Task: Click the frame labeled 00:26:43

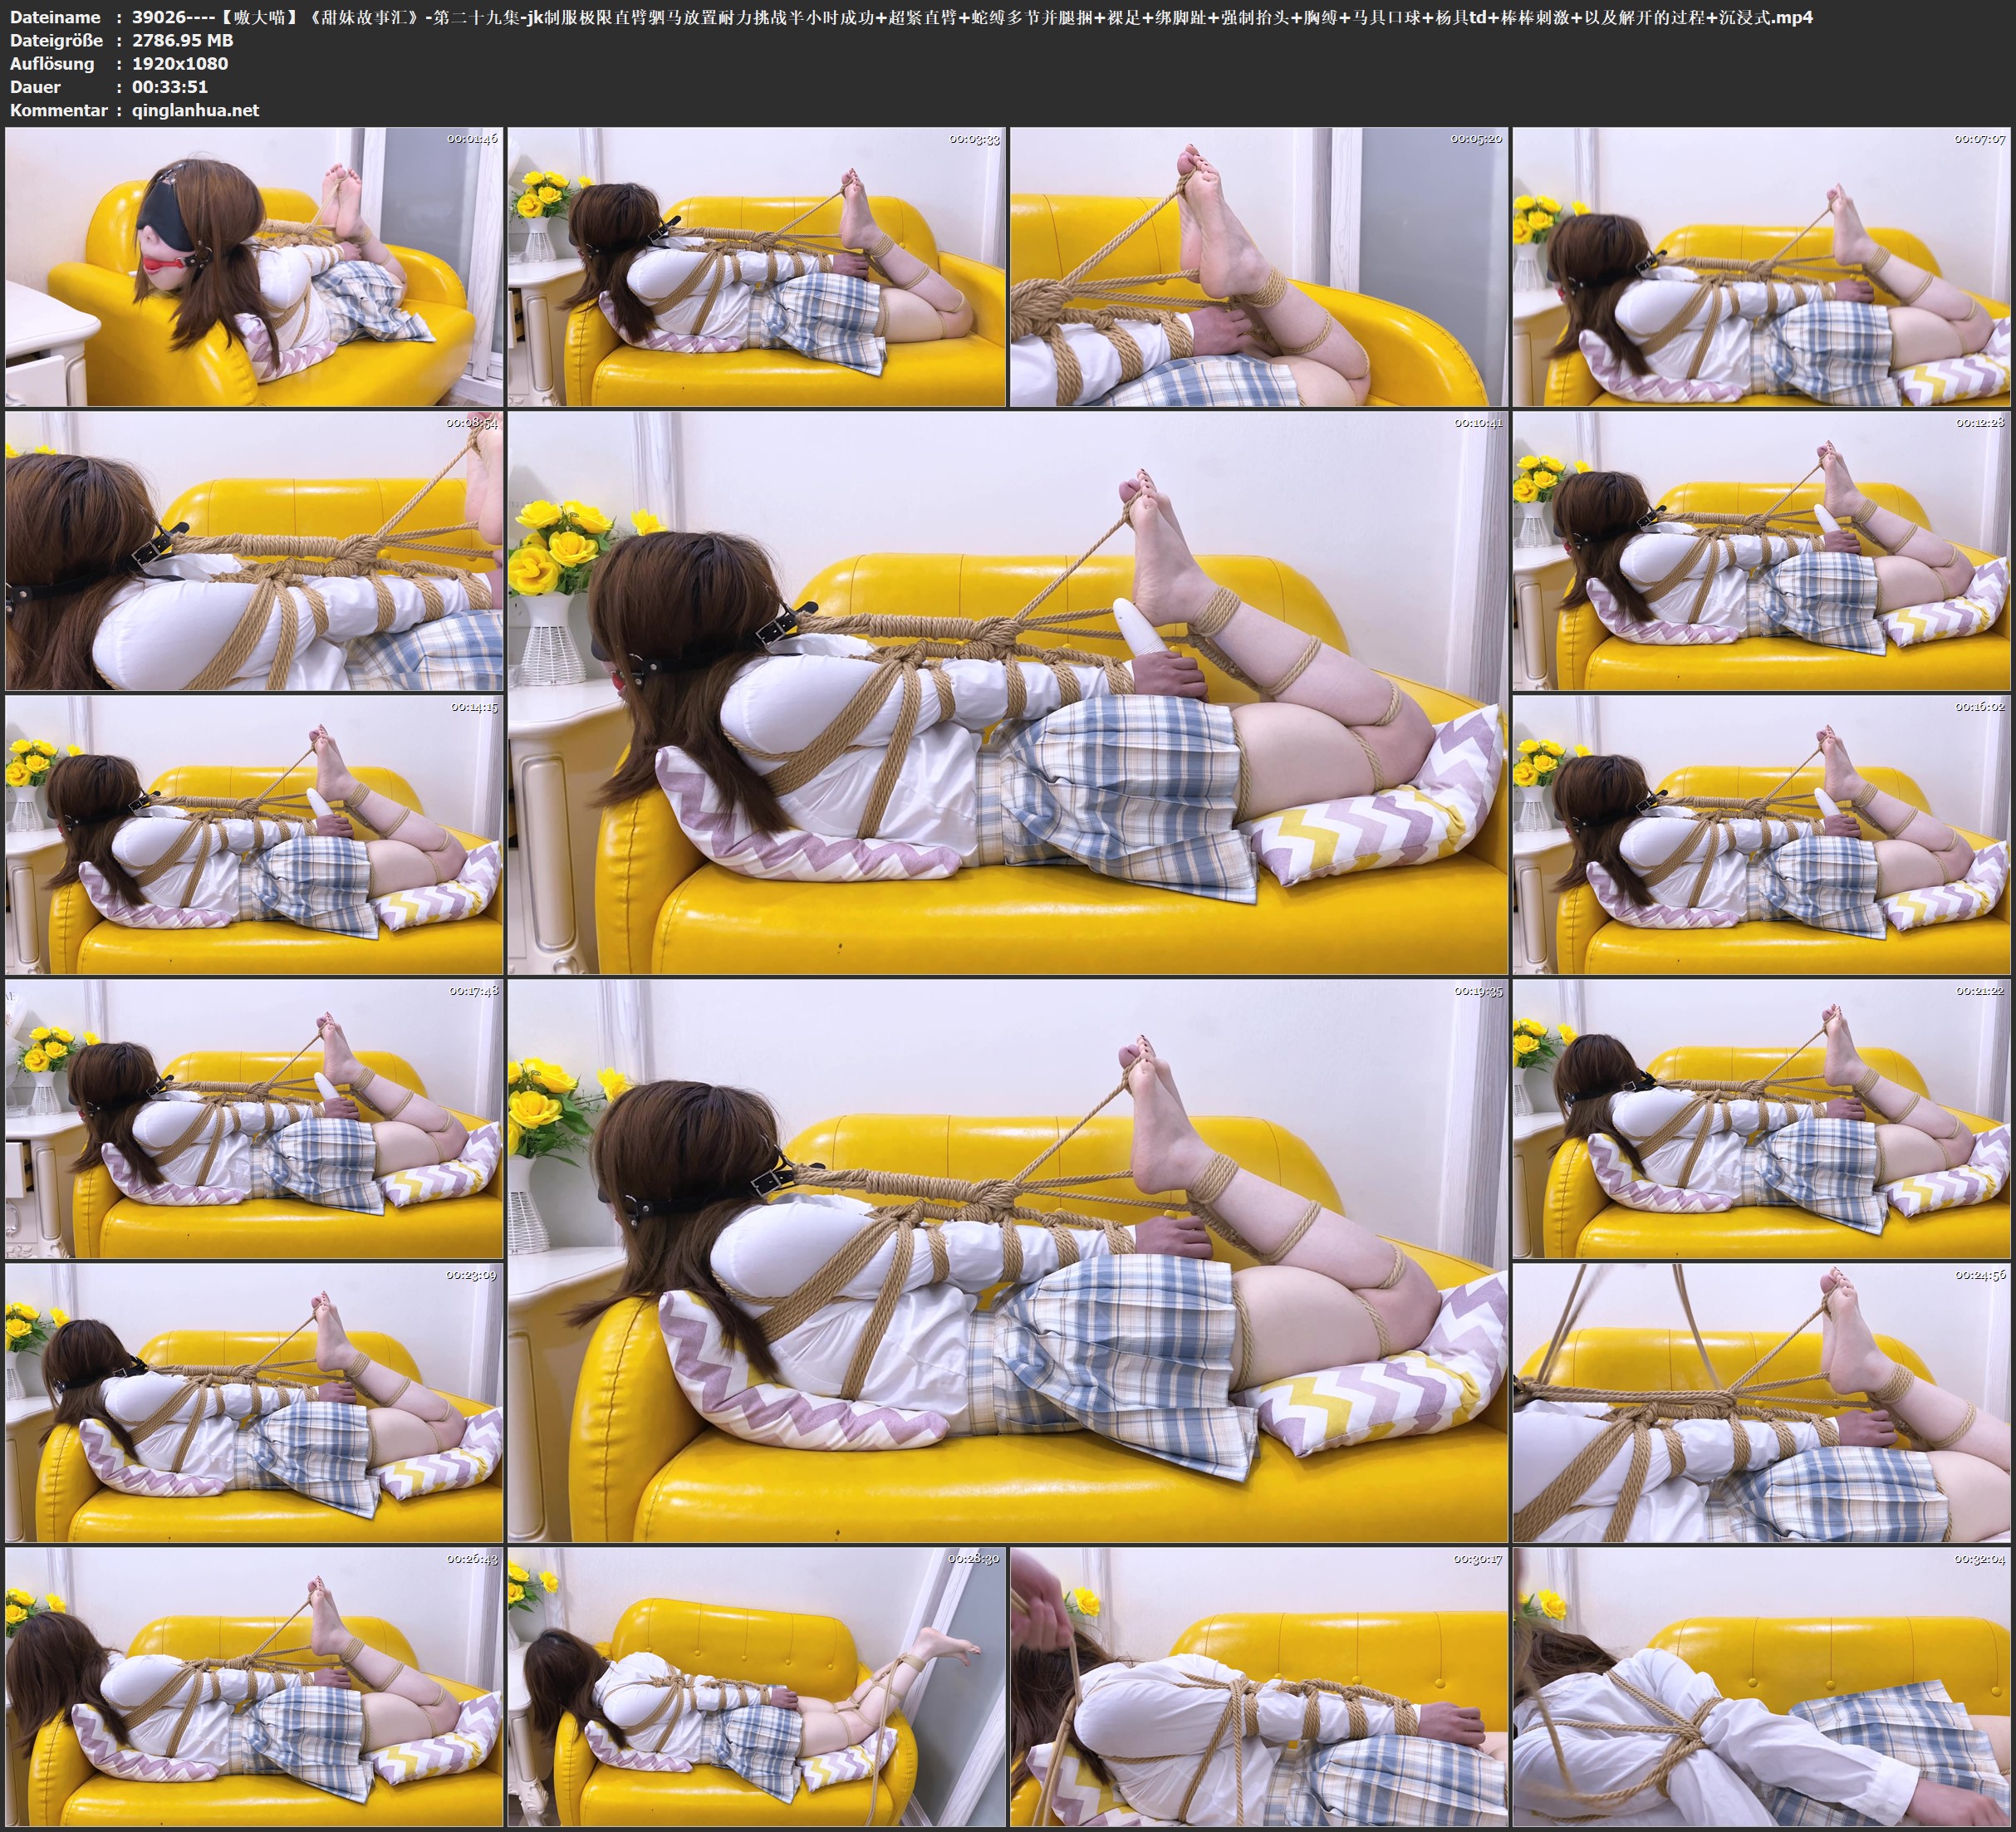Action: click(x=254, y=1687)
